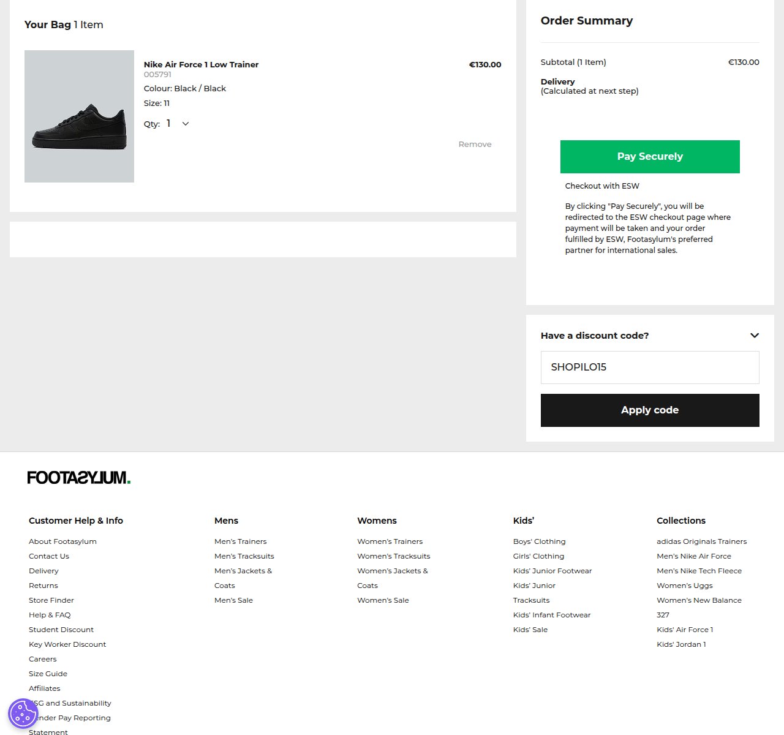Viewport: 784px width, 735px height.
Task: Open the Kids' Jordan 1 link
Action: [x=681, y=644]
